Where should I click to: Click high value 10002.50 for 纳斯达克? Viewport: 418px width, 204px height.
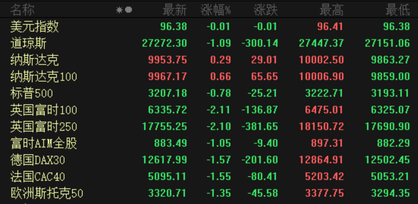click(x=321, y=60)
